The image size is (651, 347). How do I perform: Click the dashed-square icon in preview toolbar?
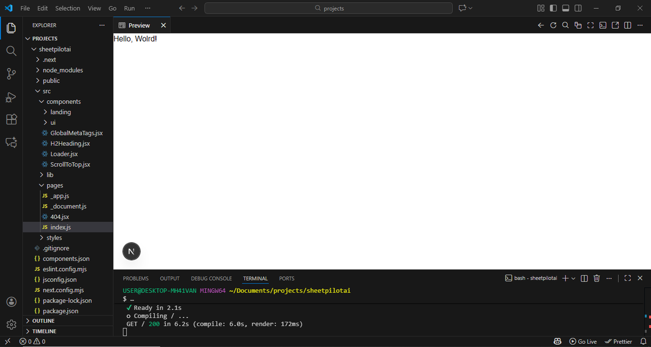pos(590,25)
